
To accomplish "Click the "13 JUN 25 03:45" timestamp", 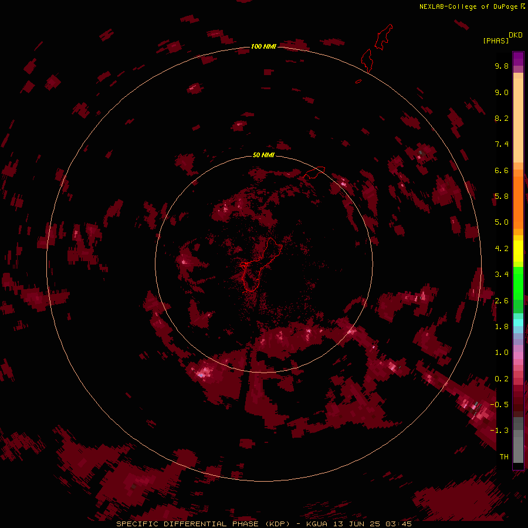I will click(373, 524).
